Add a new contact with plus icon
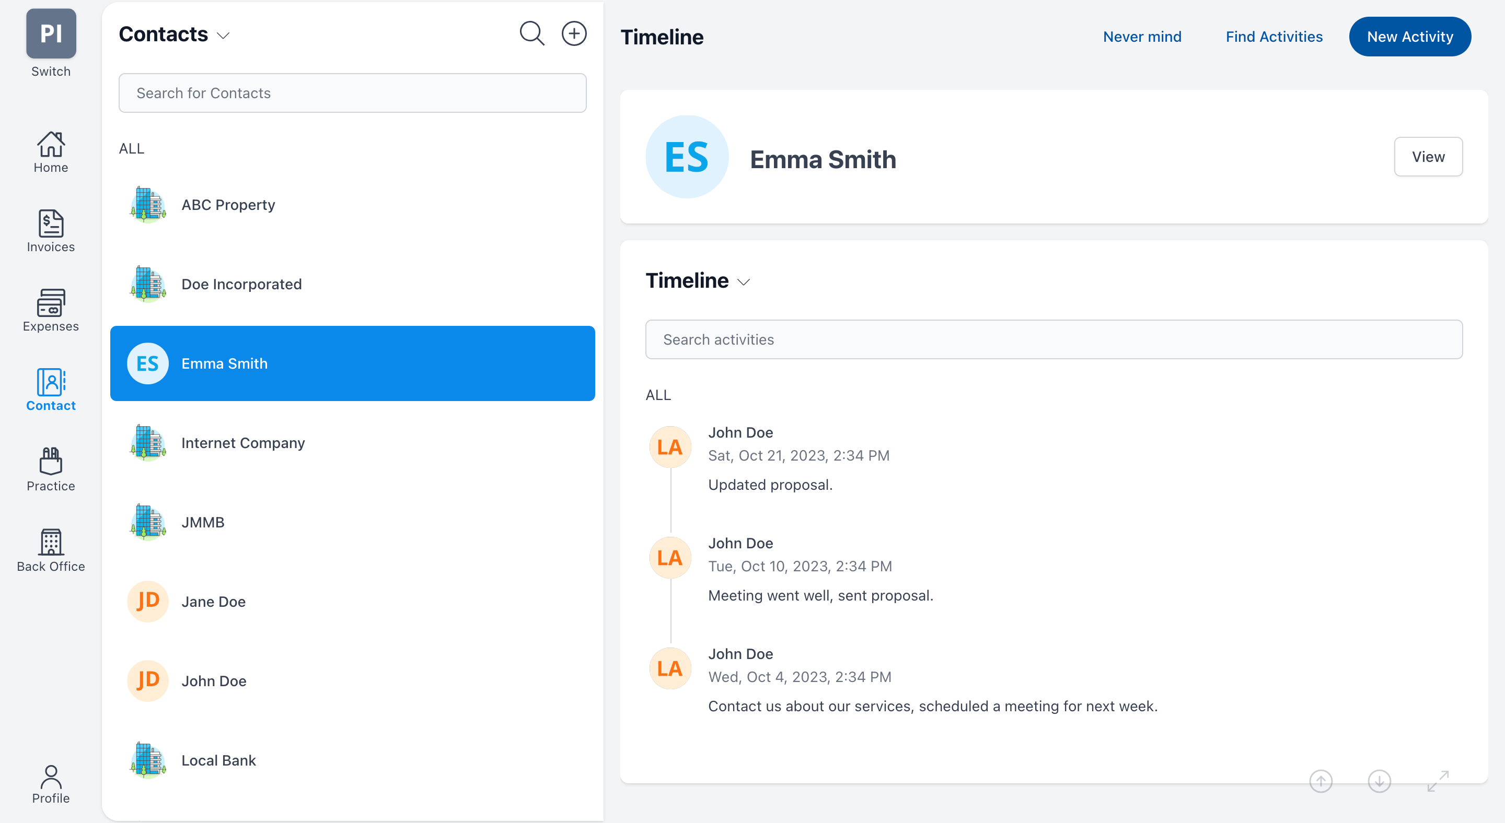The width and height of the screenshot is (1505, 823). [574, 34]
